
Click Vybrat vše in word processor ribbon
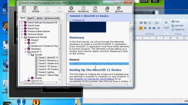click(x=178, y=29)
